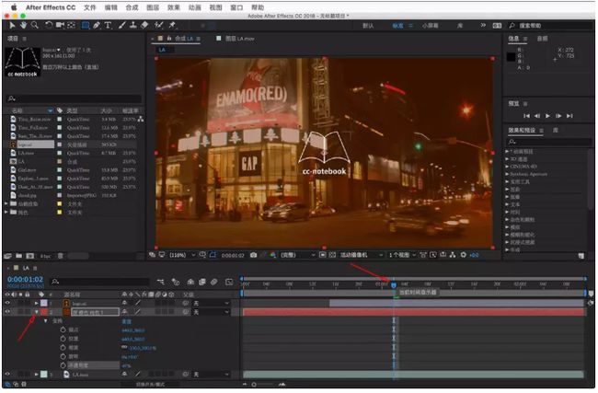This screenshot has height=393, width=598.
Task: Select the Rectangle shape tool
Action: click(x=86, y=25)
